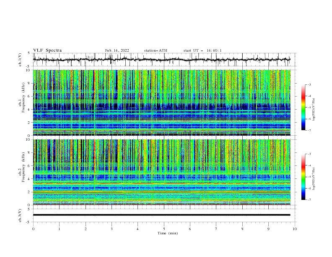332x257 pixels.
Task: Click the time axis tick label '4'
Action: pyautogui.click(x=137, y=229)
